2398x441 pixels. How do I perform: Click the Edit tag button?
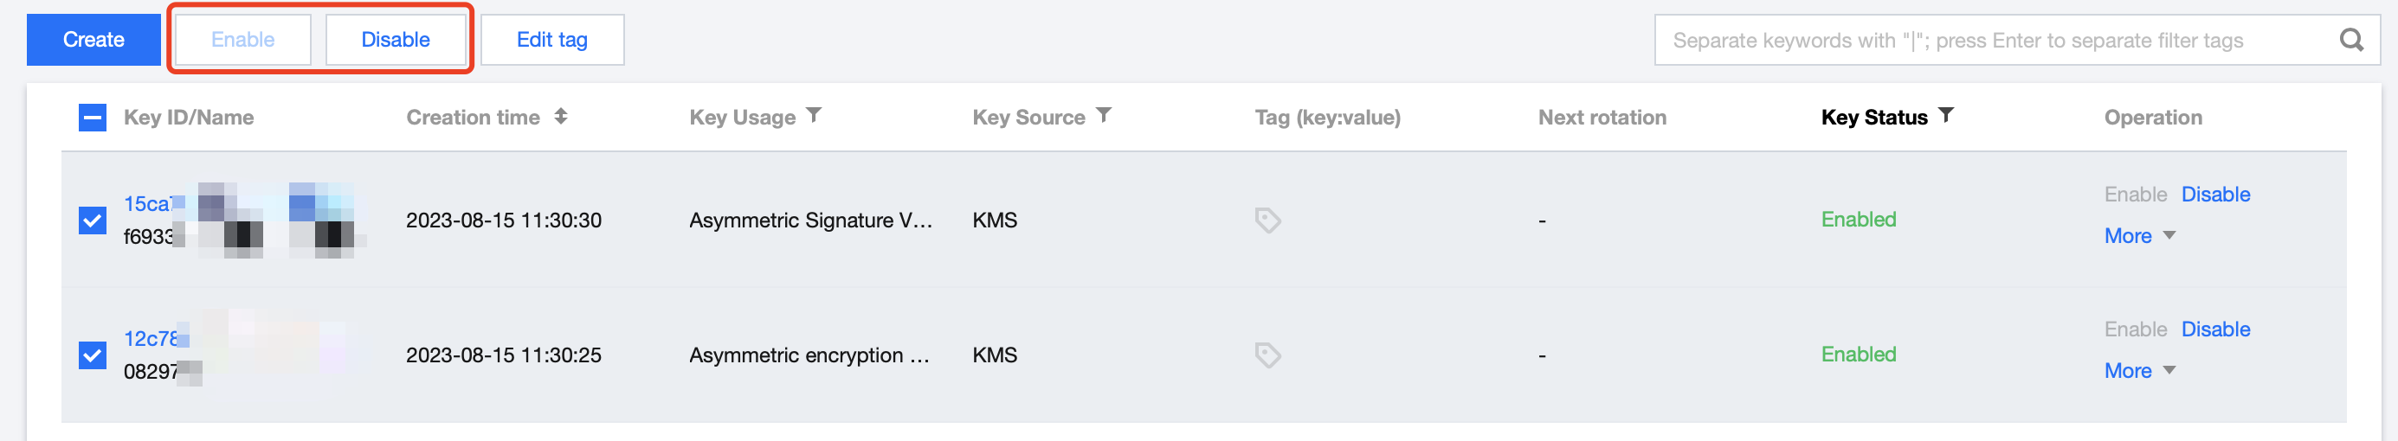[x=552, y=40]
